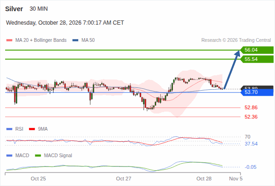Click the Oct 27 axis date
Image resolution: width=275 pixels, height=186 pixels.
click(124, 179)
